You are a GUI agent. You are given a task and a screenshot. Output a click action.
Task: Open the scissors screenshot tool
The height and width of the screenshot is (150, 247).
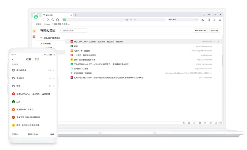[x=203, y=20]
